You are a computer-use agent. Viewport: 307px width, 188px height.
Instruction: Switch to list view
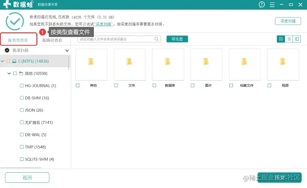pyautogui.click(x=289, y=39)
